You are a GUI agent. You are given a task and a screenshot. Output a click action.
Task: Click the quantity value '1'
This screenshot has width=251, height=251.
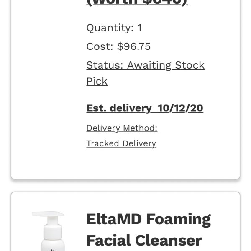point(140,28)
